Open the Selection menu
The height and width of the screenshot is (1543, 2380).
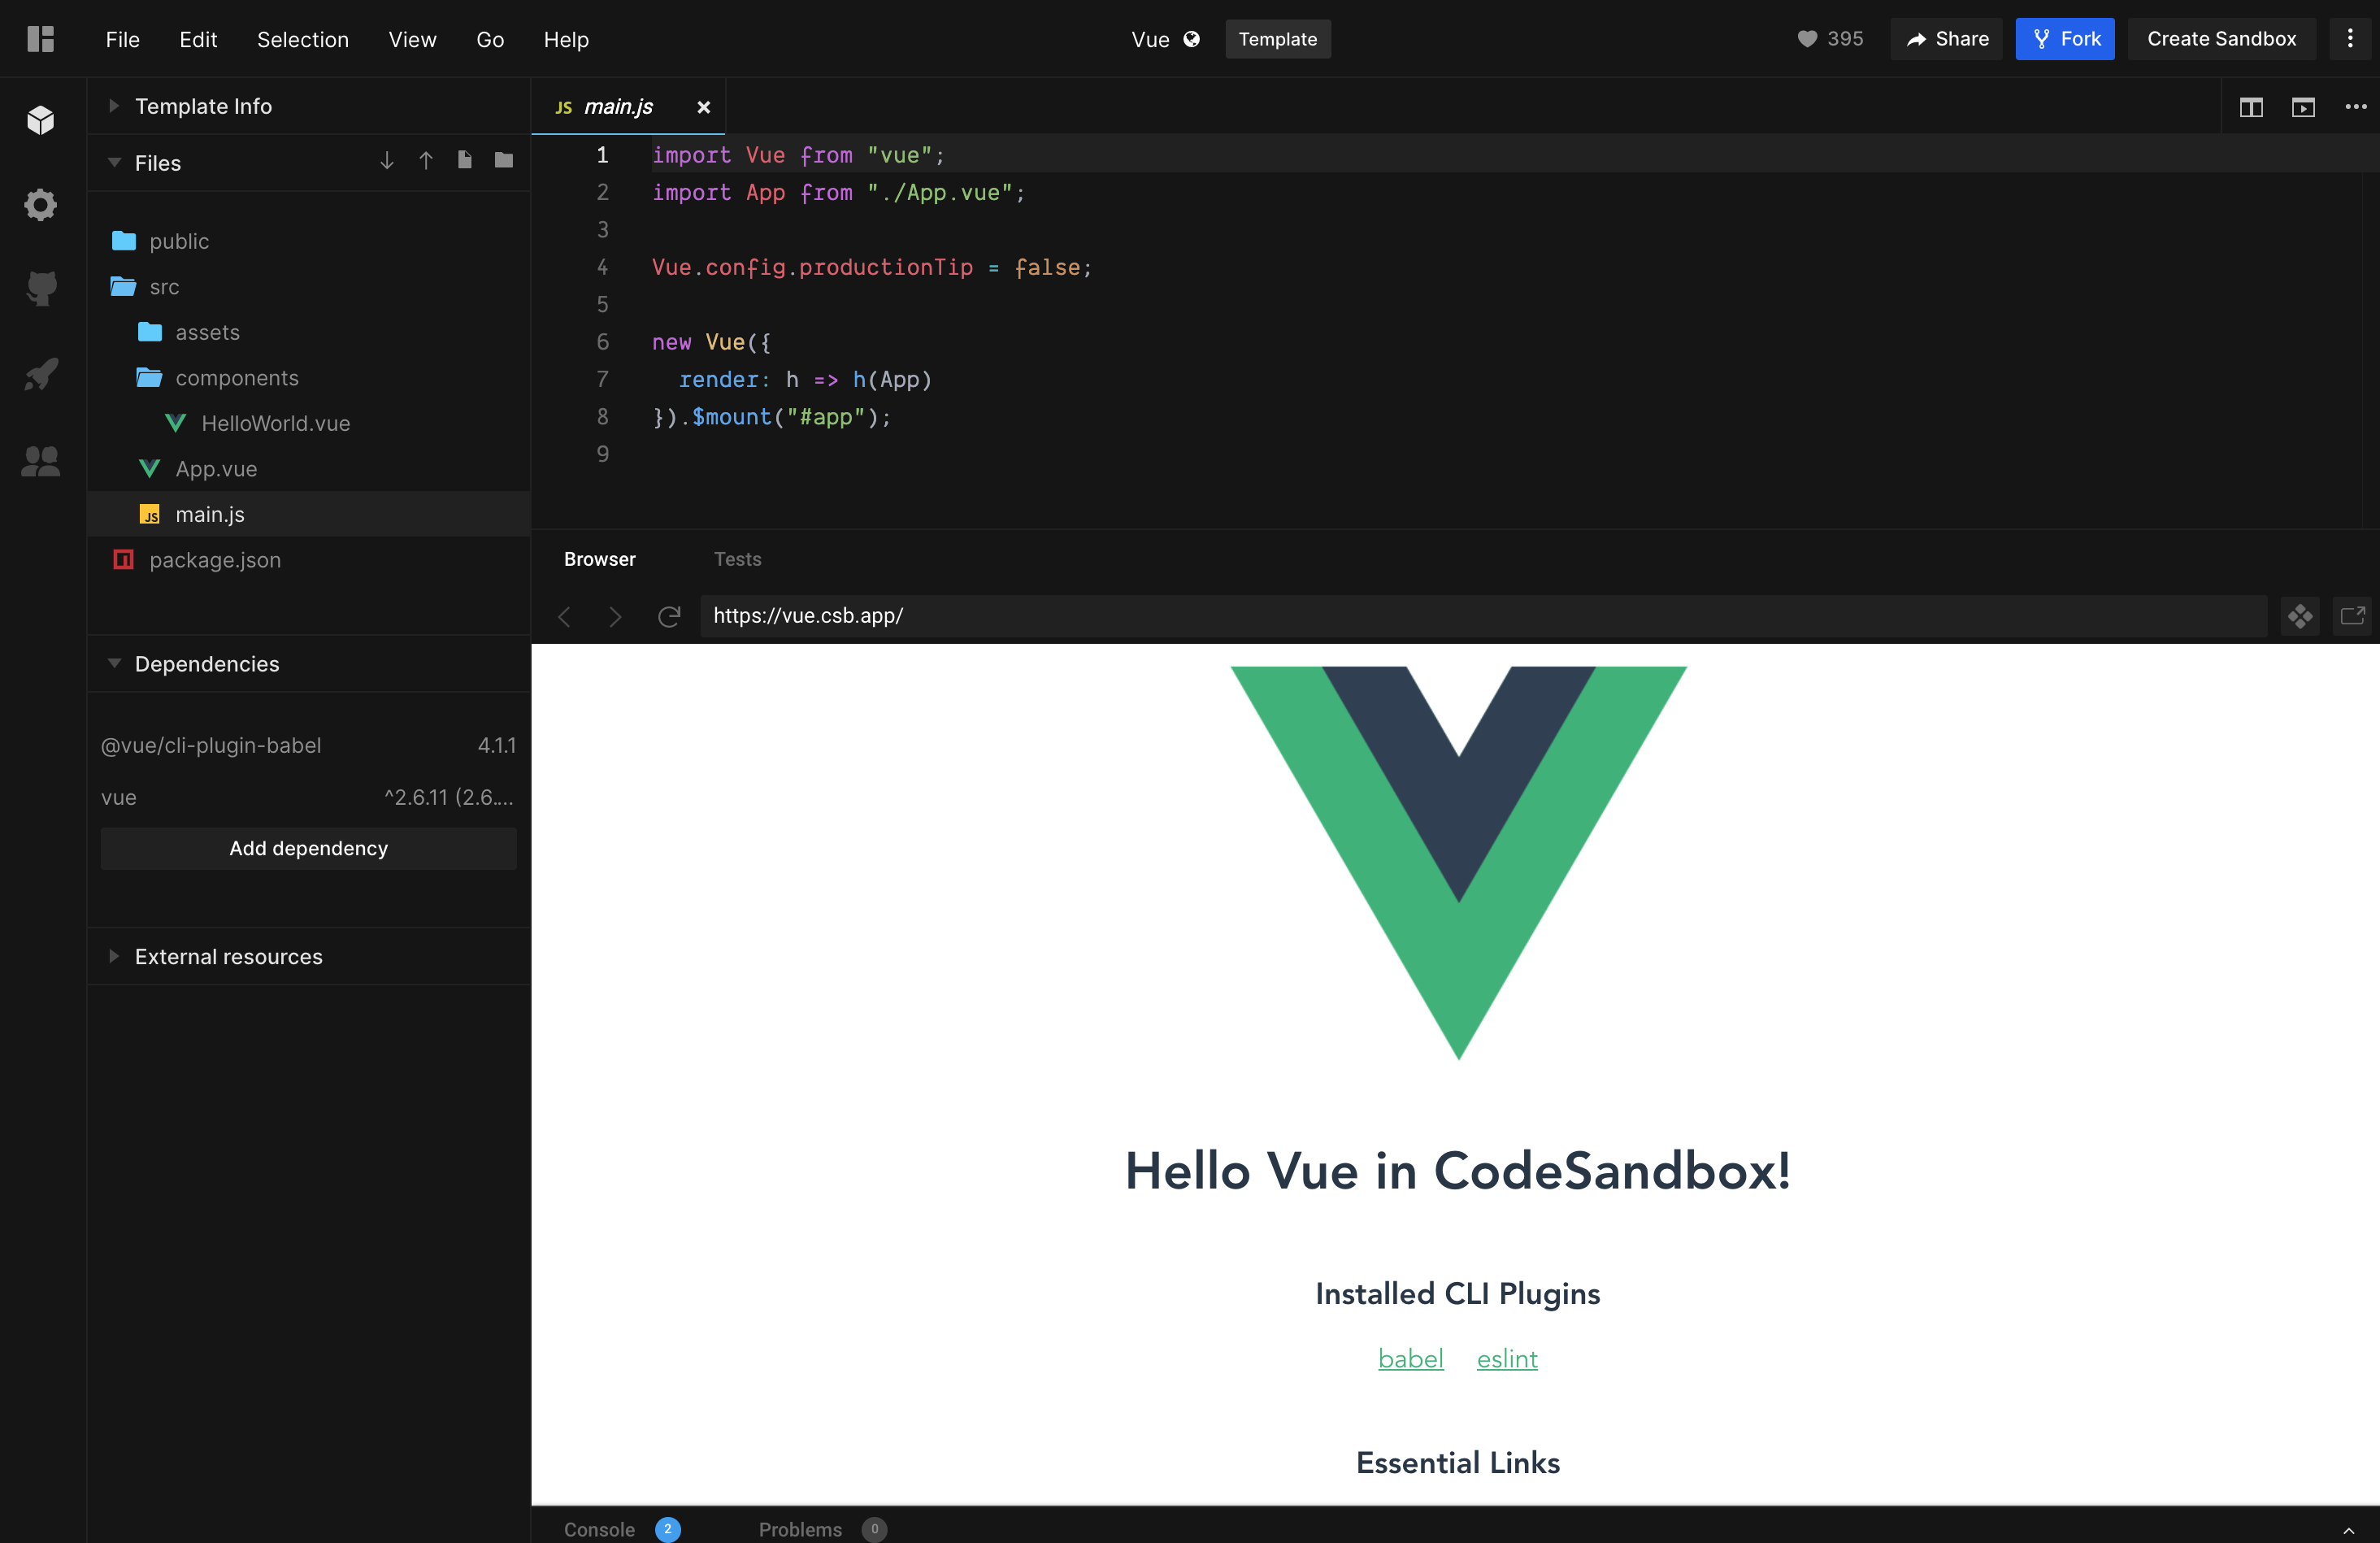point(302,39)
